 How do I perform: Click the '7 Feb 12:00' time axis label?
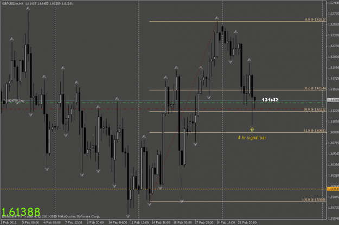[74, 222]
